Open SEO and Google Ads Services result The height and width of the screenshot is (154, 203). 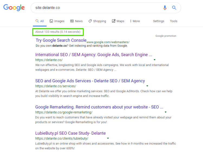(x=90, y=81)
